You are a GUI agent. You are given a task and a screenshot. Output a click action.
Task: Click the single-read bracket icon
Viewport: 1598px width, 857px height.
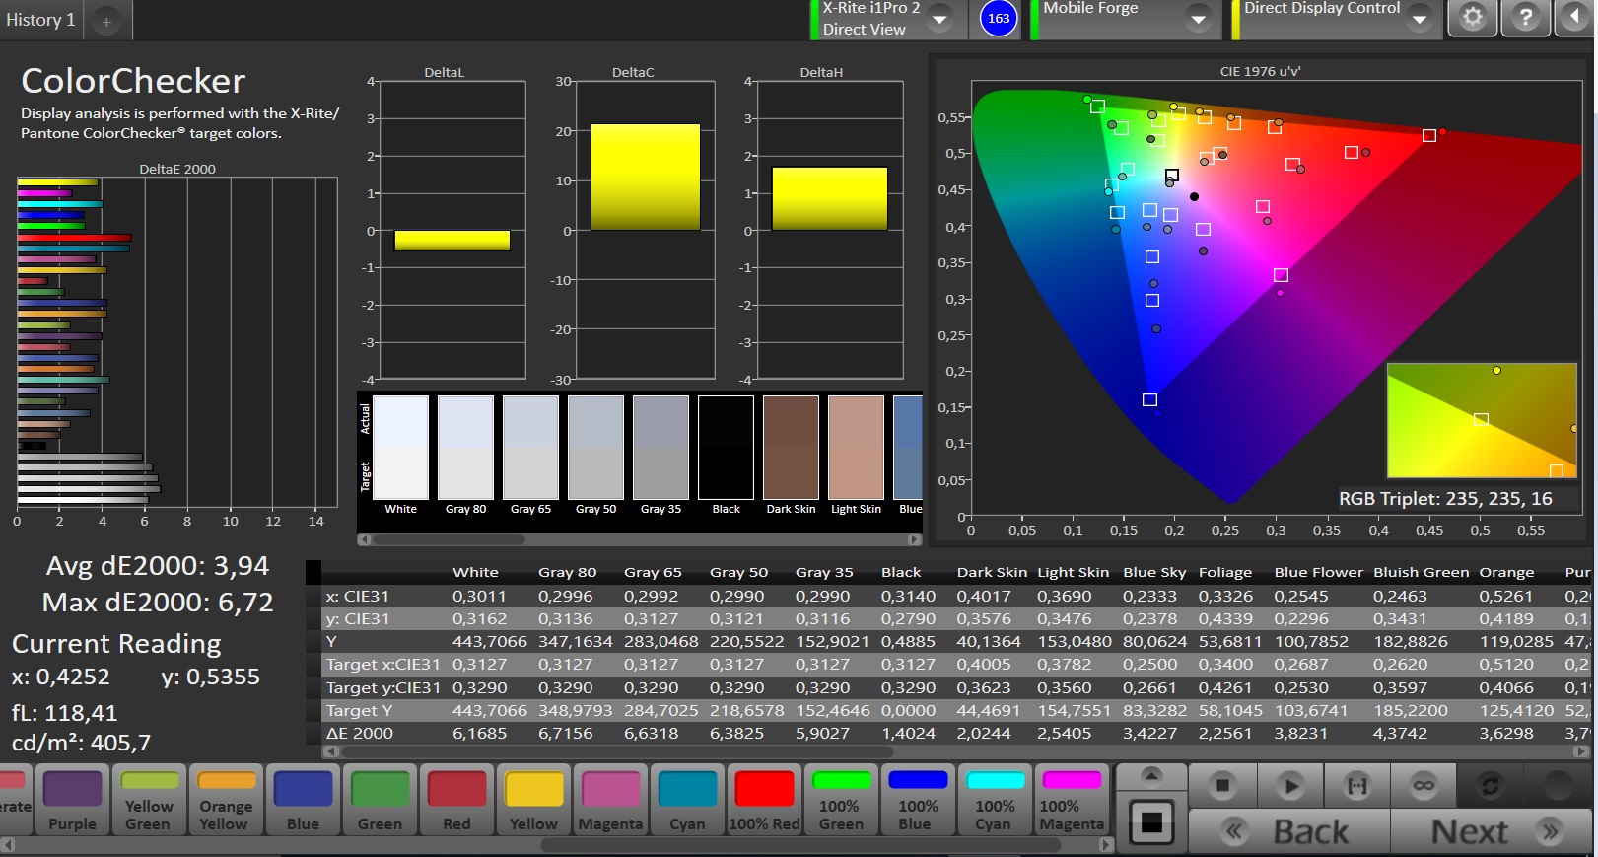click(x=1357, y=786)
